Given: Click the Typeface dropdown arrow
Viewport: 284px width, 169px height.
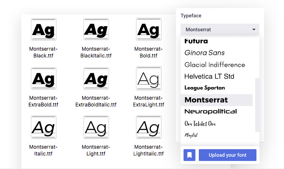Looking at the screenshot, I should [254, 30].
